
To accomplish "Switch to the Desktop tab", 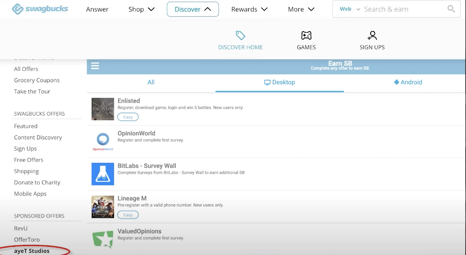I will tap(280, 82).
